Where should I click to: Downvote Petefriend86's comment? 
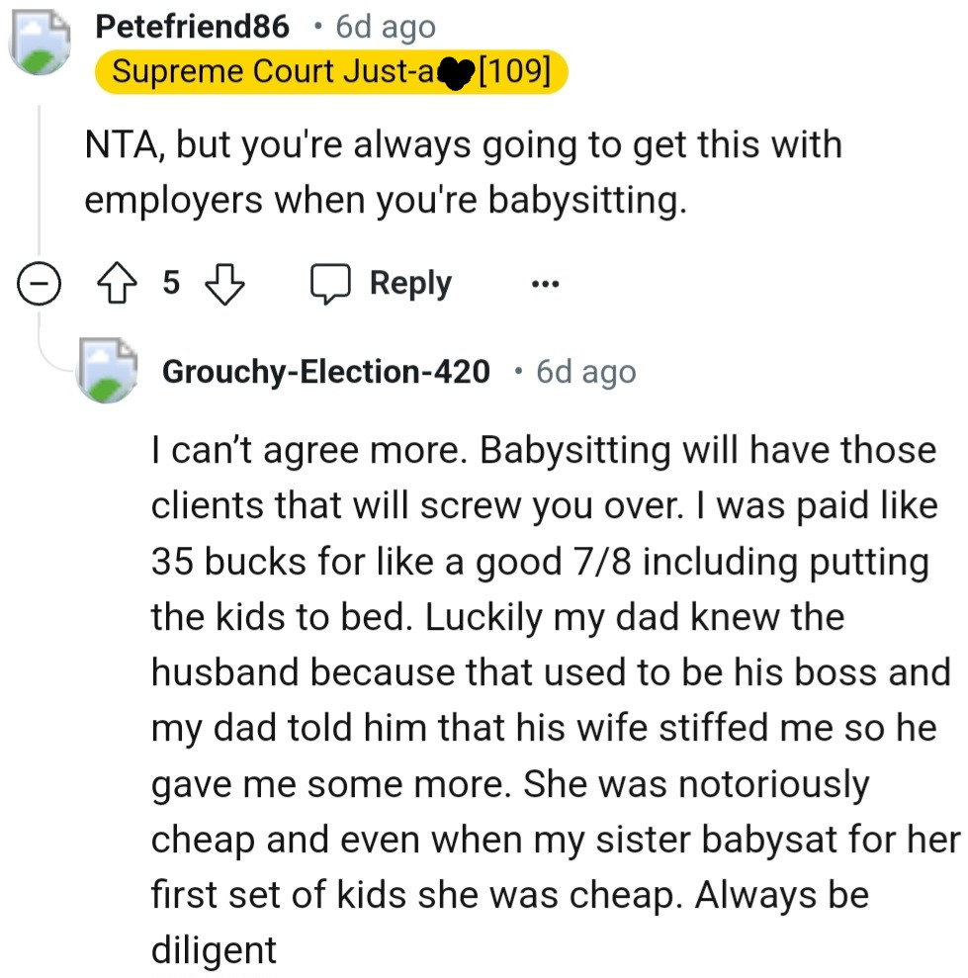tap(223, 285)
